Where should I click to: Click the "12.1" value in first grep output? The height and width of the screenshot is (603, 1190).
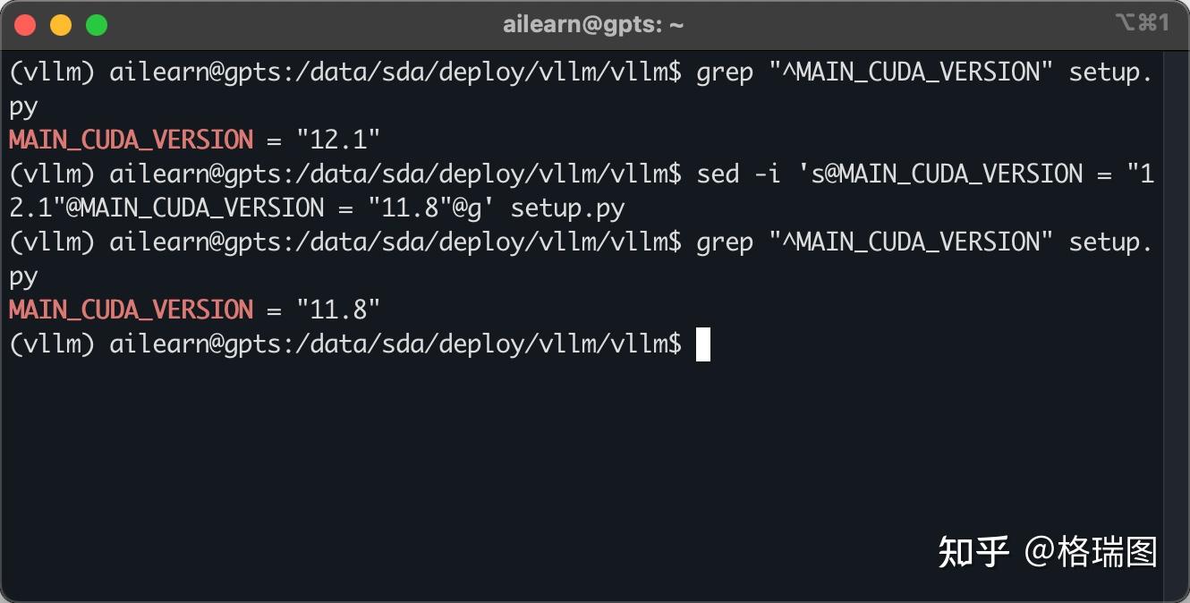click(x=339, y=140)
